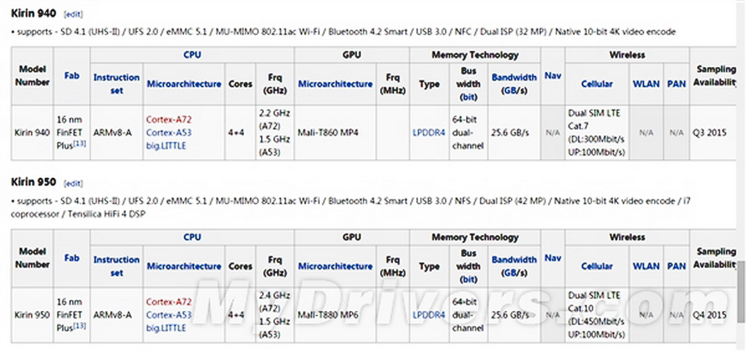Open LPDDR4 link in Kirin 950 row

(429, 315)
